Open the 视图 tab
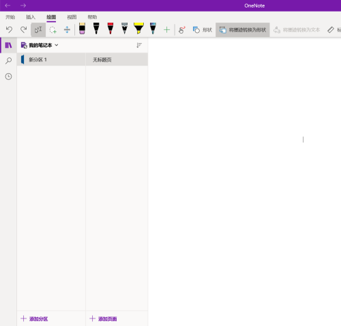The width and height of the screenshot is (341, 326). click(x=72, y=17)
